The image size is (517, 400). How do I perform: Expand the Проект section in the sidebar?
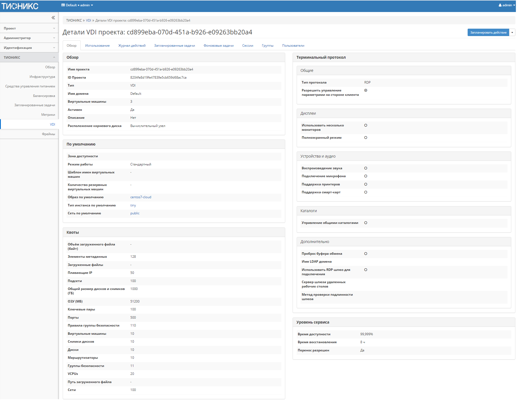click(29, 28)
